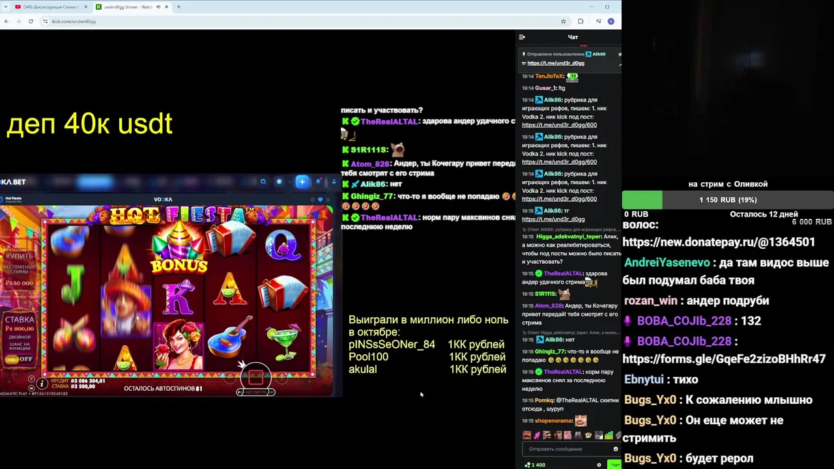This screenshot has height=469, width=834.
Task: Click the blue plus deposit button
Action: click(x=302, y=182)
